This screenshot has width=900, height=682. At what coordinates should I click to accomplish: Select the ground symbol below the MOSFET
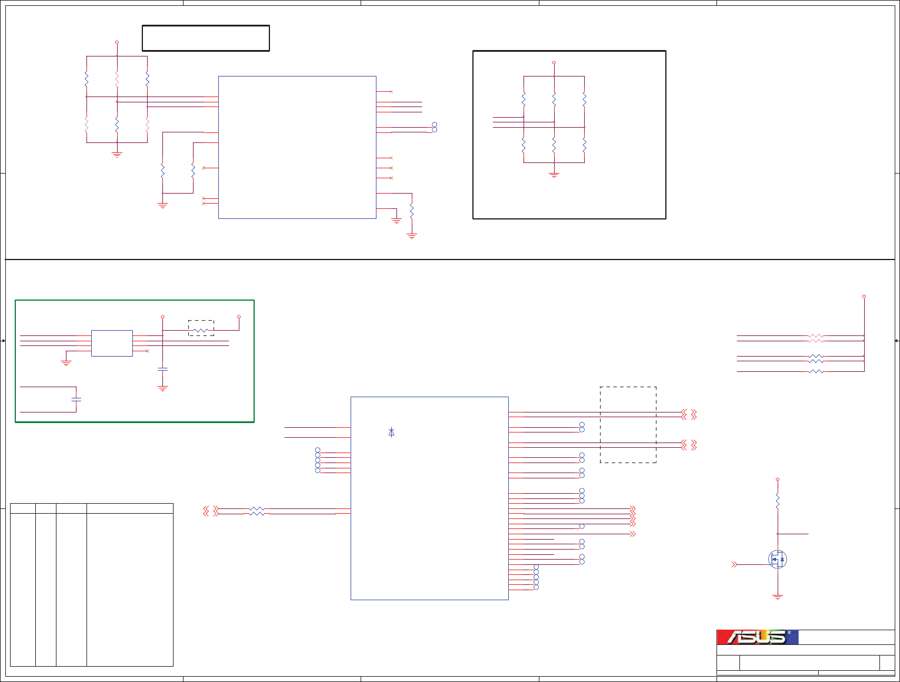(778, 597)
